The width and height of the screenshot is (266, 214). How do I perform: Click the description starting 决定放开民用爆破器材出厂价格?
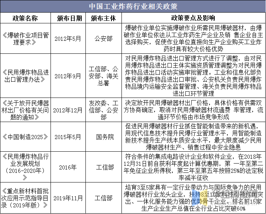pyautogui.click(x=193, y=110)
